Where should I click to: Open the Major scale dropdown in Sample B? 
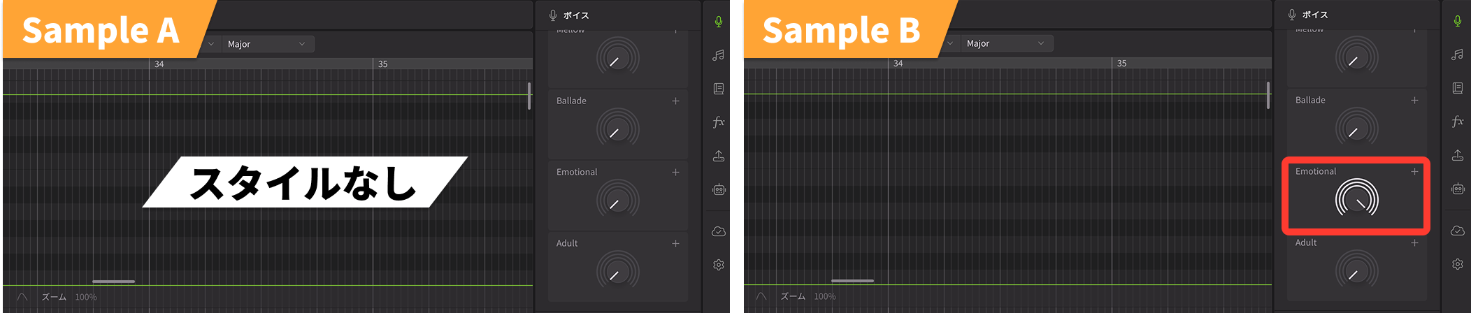[x=1007, y=43]
